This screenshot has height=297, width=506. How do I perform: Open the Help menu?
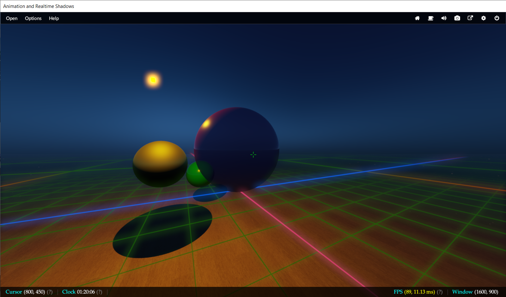tap(54, 18)
